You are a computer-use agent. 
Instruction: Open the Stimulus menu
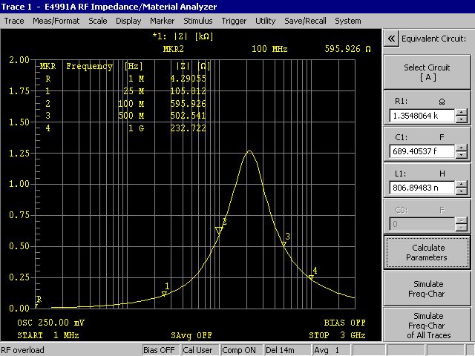click(197, 21)
